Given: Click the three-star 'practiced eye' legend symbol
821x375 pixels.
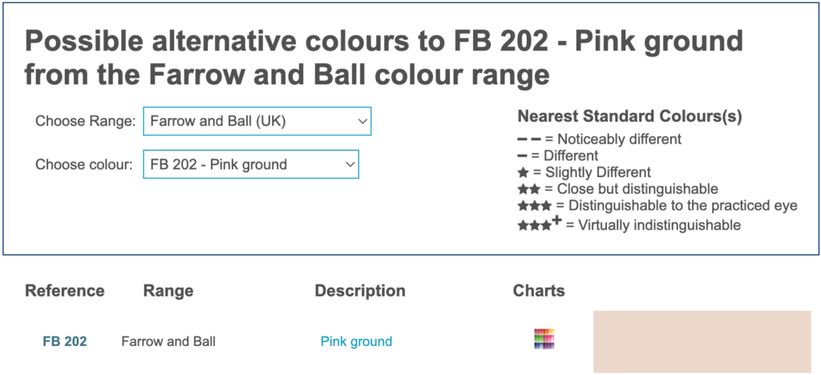Looking at the screenshot, I should click(x=534, y=206).
